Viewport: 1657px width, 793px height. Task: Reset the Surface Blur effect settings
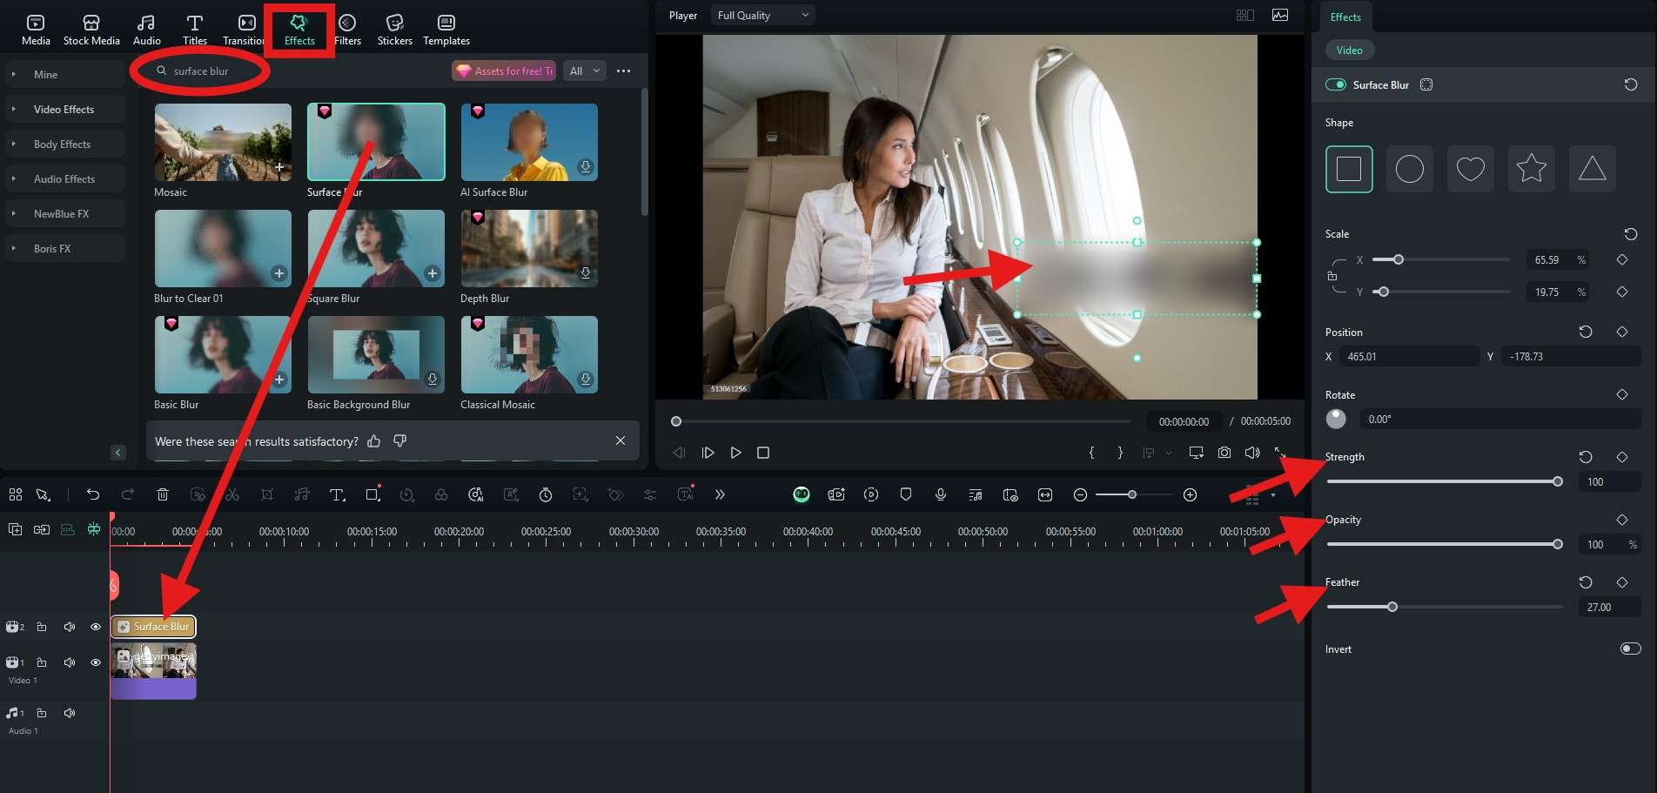(1631, 84)
